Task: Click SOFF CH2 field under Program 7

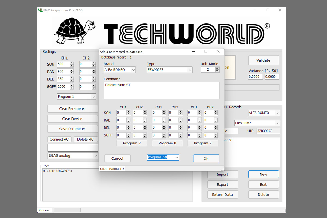Action: (138, 135)
